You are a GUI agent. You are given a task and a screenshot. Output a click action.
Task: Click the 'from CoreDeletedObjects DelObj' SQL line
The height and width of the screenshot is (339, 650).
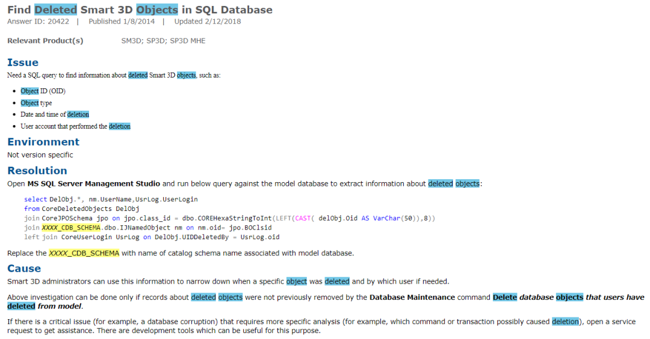(81, 209)
